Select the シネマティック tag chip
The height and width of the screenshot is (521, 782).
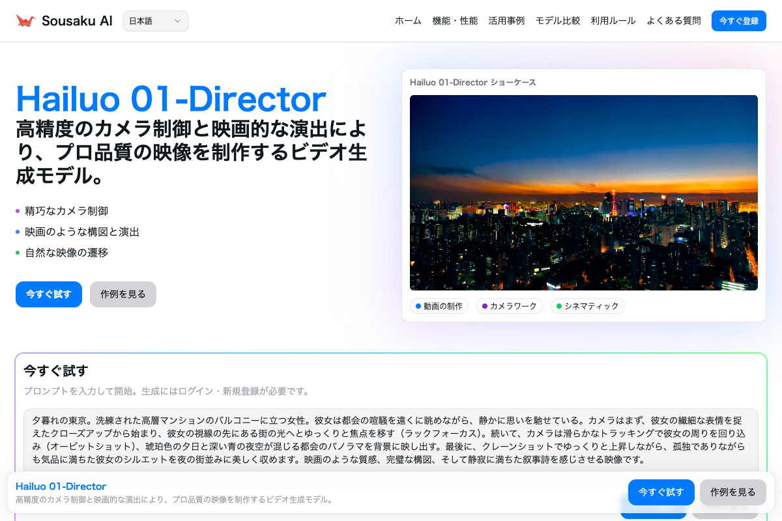[587, 306]
